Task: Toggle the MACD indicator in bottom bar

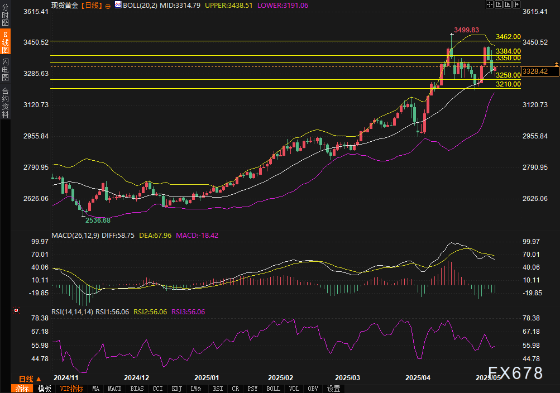Action: pos(114,389)
